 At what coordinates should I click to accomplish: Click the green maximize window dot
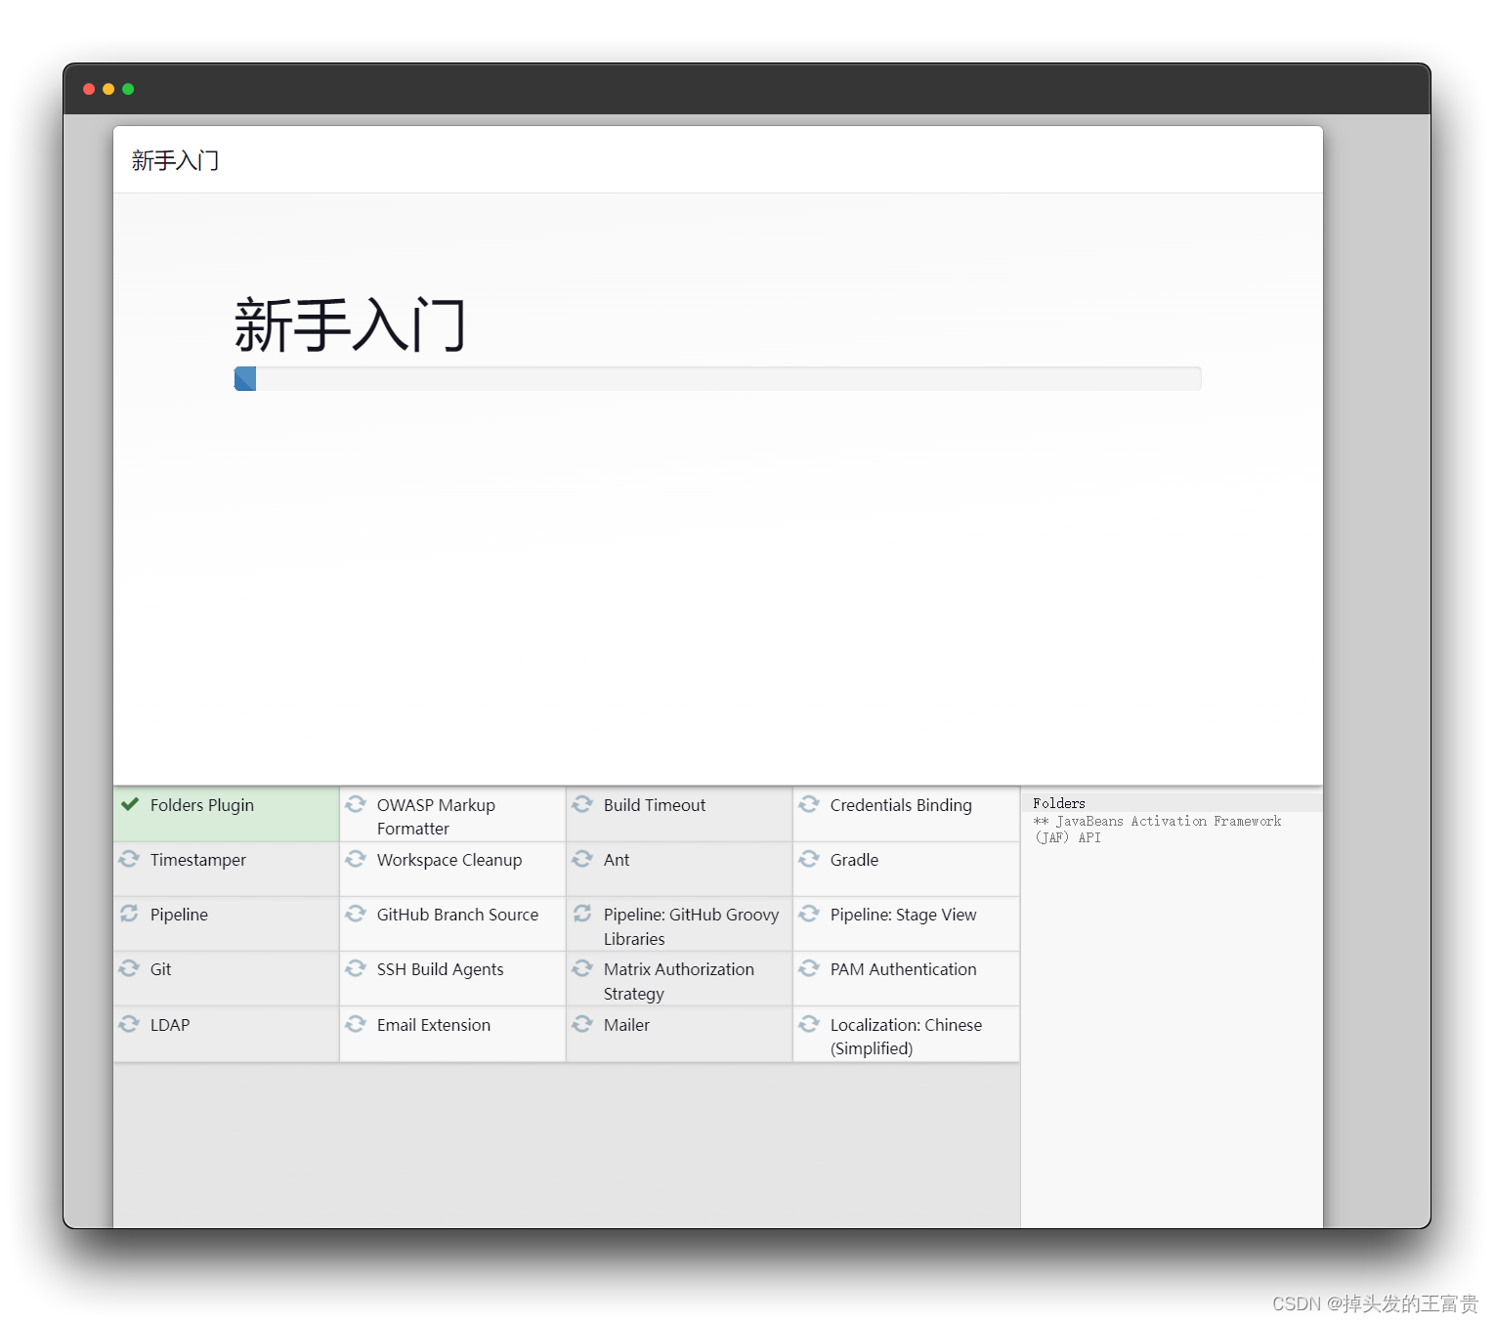(x=128, y=89)
